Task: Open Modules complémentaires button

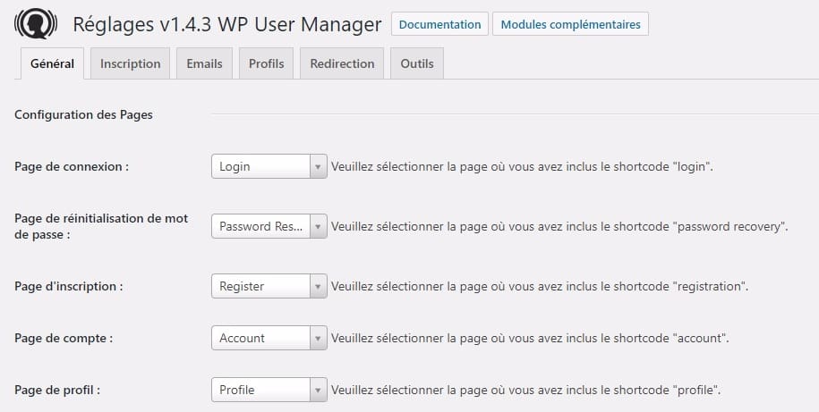Action: [570, 24]
